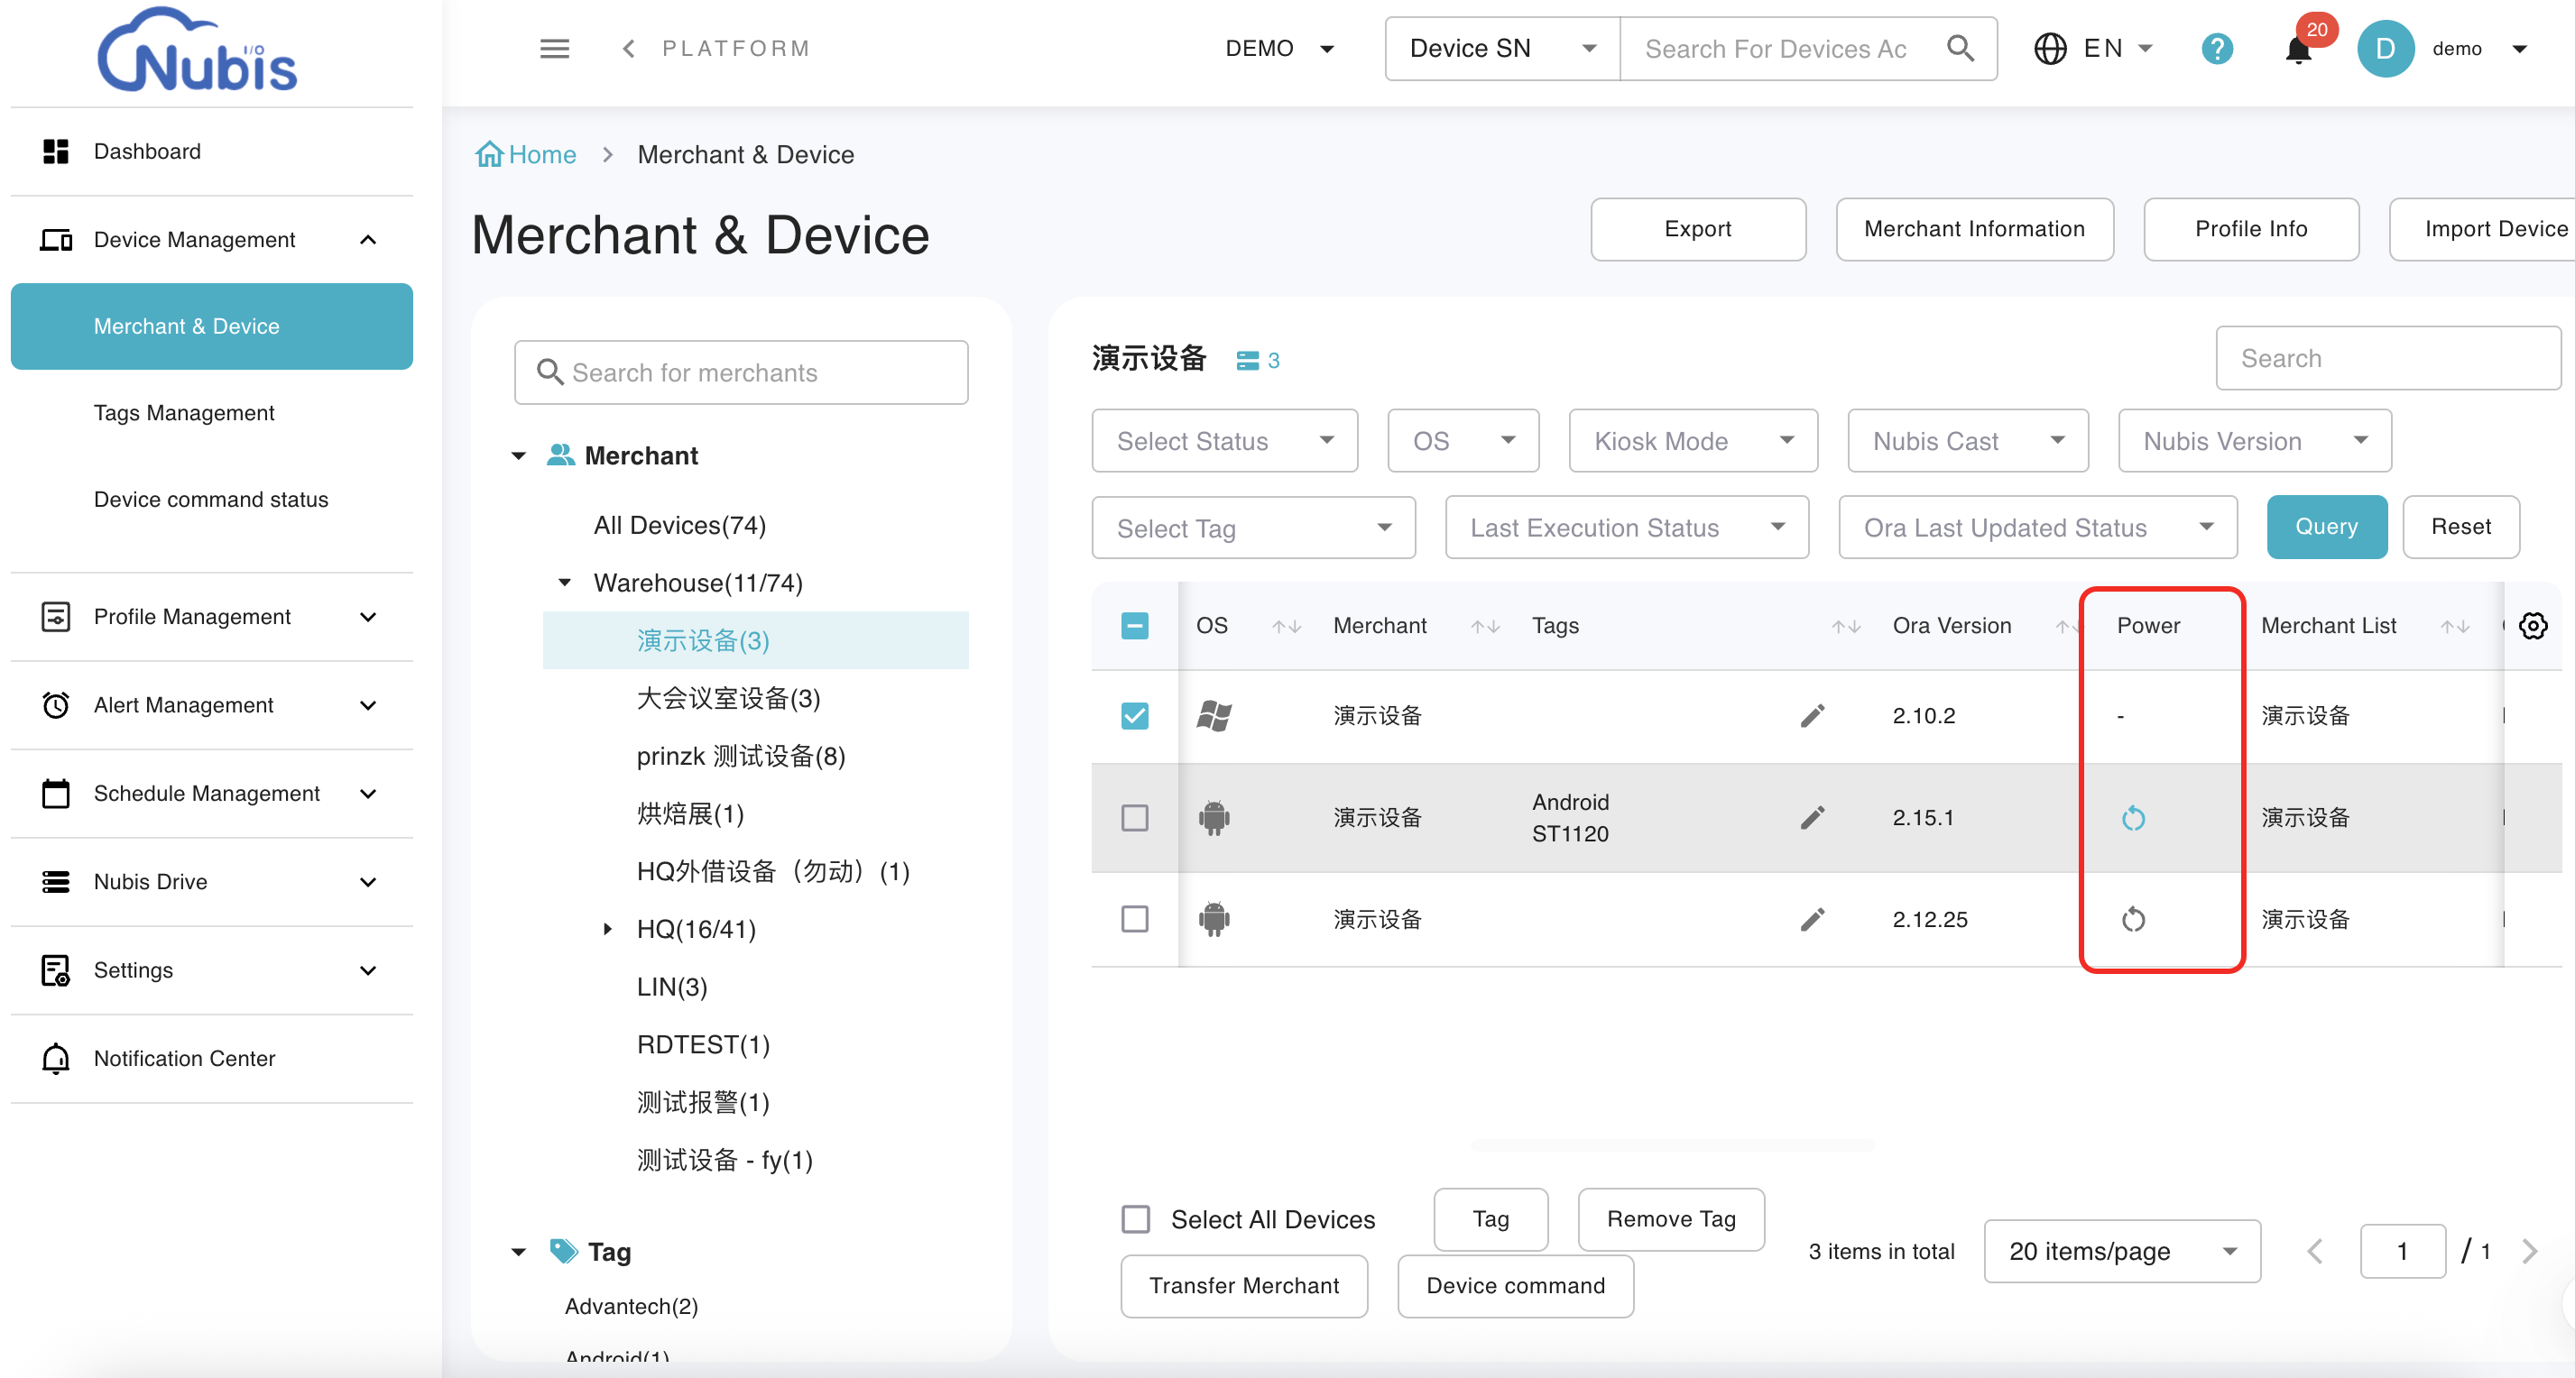
Task: Expand the HQ(16/41) merchant node
Action: click(608, 929)
